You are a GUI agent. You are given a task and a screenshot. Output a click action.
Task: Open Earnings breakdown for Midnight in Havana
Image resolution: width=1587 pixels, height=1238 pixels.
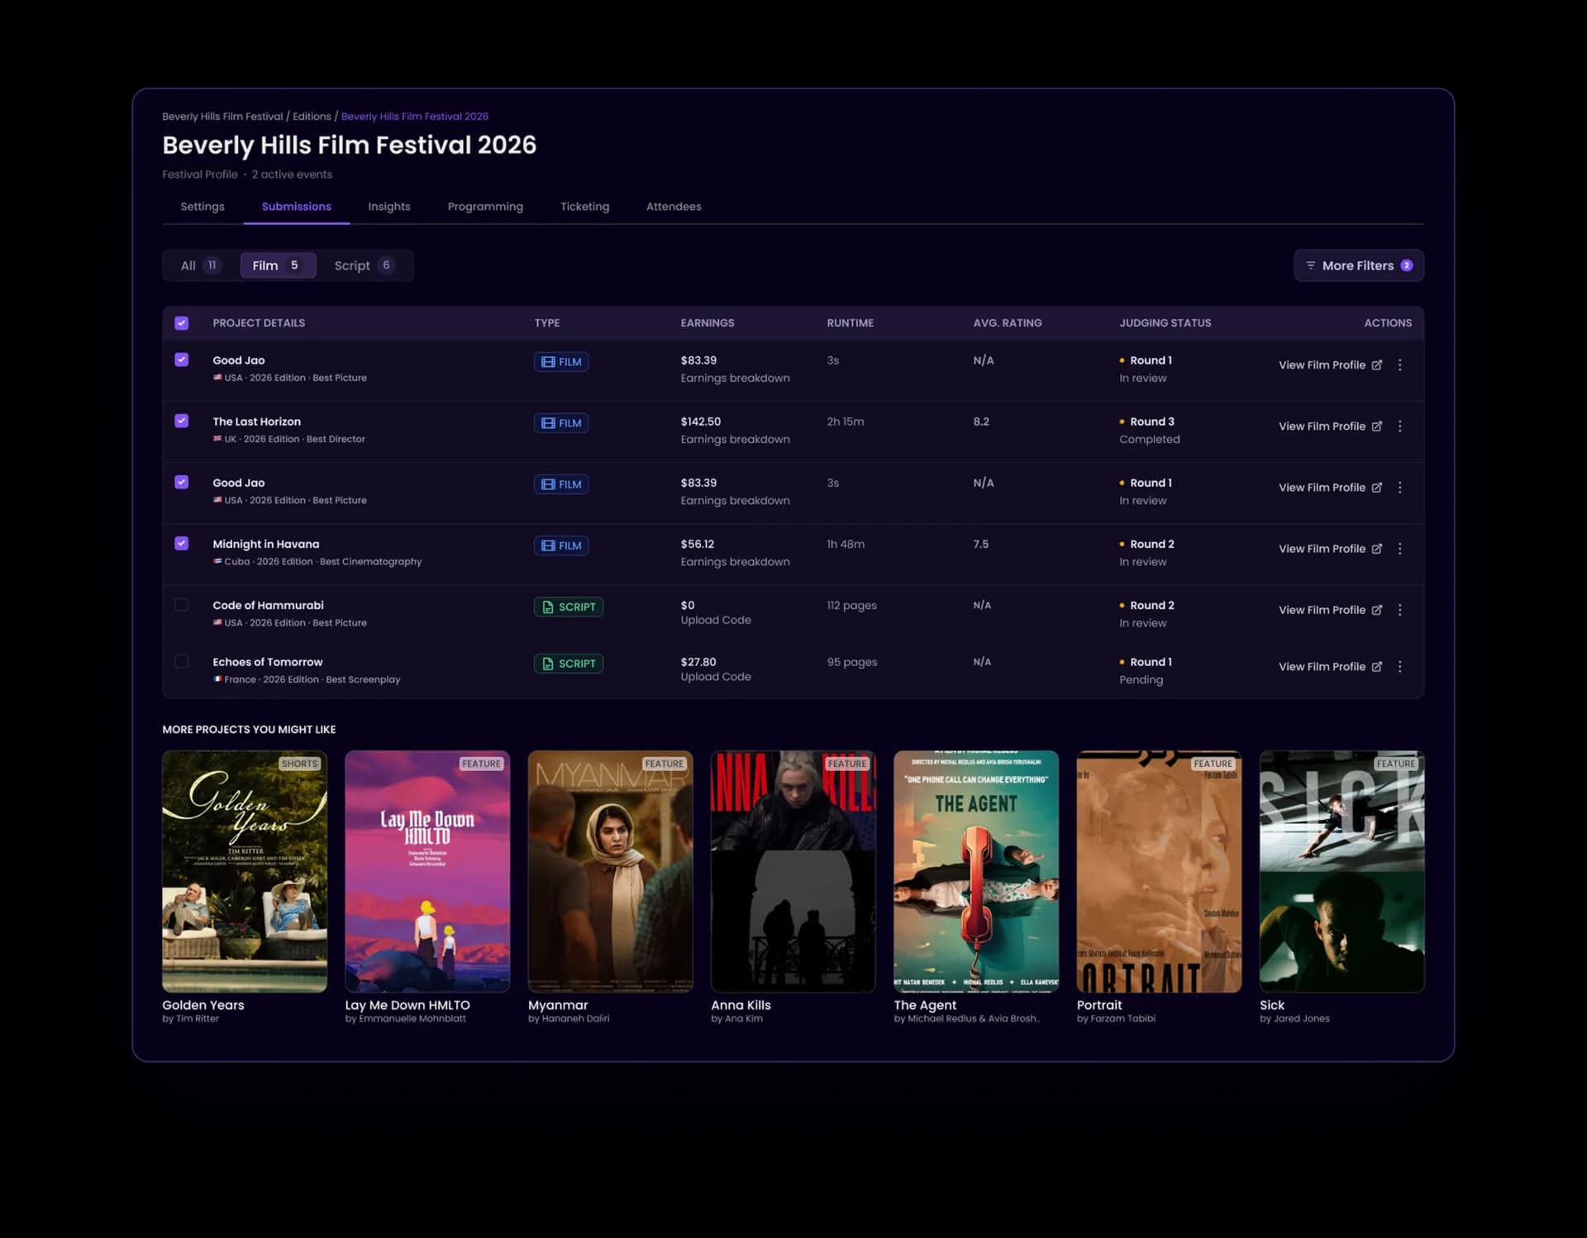[x=735, y=562]
